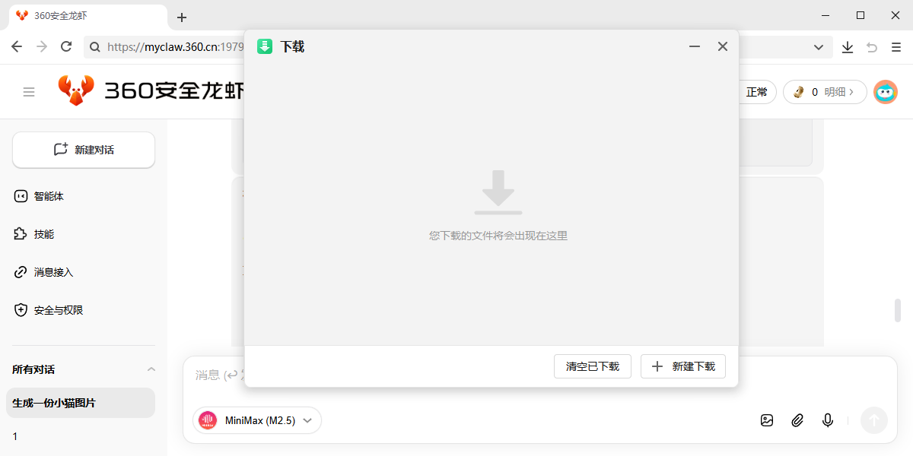913x456 pixels.
Task: Toggle the sidebar hamburger menu icon
Action: pos(29,92)
